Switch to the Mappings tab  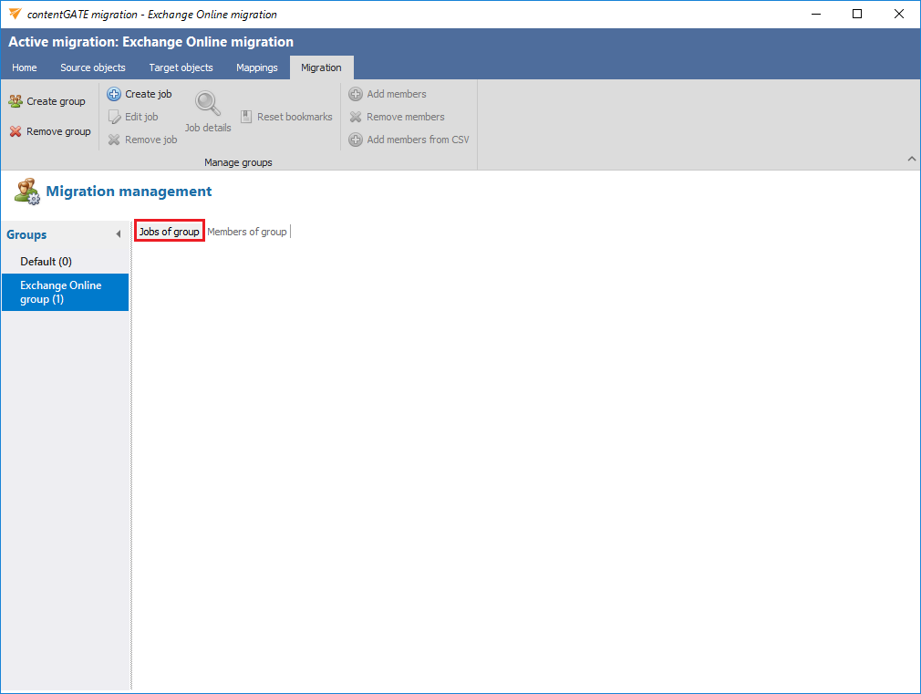pos(256,67)
